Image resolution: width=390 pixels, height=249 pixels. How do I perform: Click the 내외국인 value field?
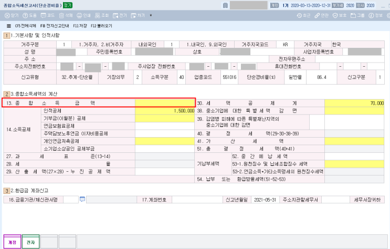point(172,45)
